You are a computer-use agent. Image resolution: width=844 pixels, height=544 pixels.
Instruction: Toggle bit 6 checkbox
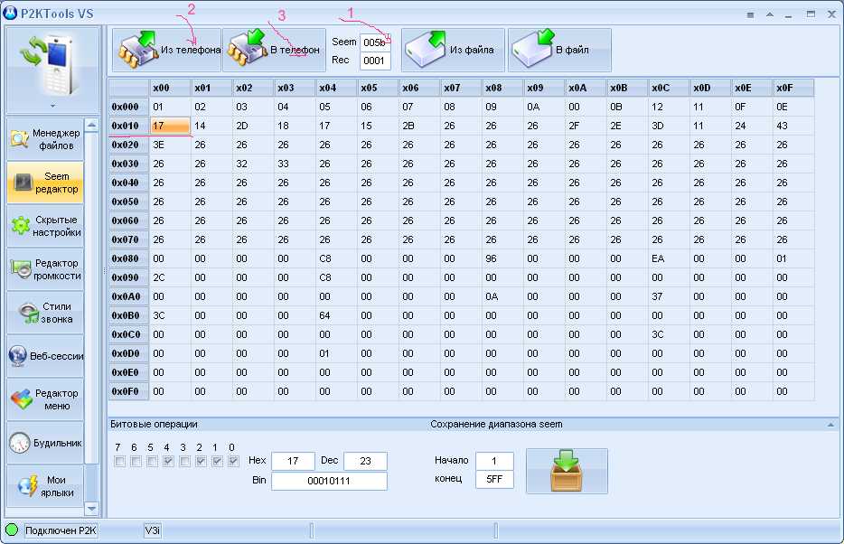click(x=136, y=461)
